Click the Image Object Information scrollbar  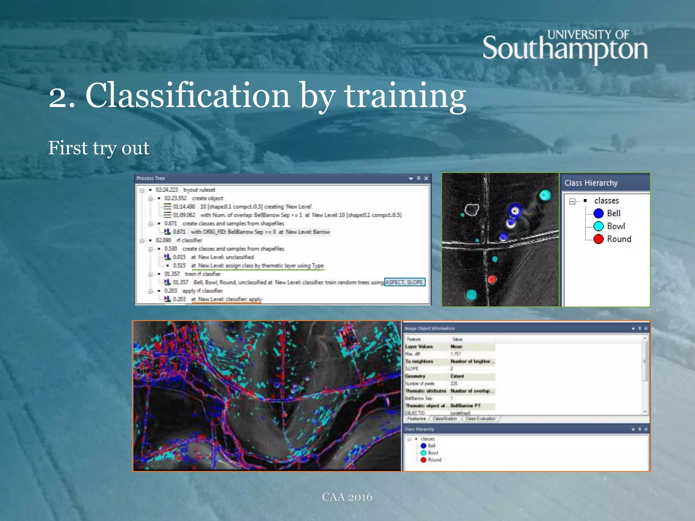coord(645,362)
